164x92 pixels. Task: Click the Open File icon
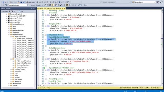[x=18, y=2]
